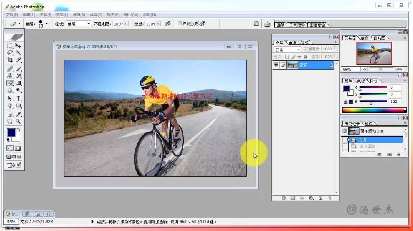The width and height of the screenshot is (413, 231).
Task: Switch to the 路径 tab
Action: [304, 42]
